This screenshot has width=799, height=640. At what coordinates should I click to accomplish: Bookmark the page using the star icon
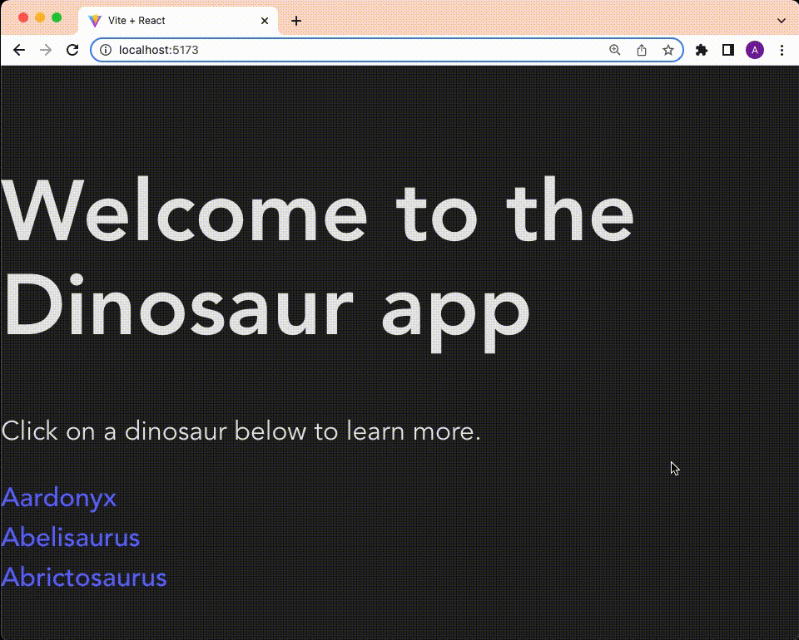coord(668,50)
